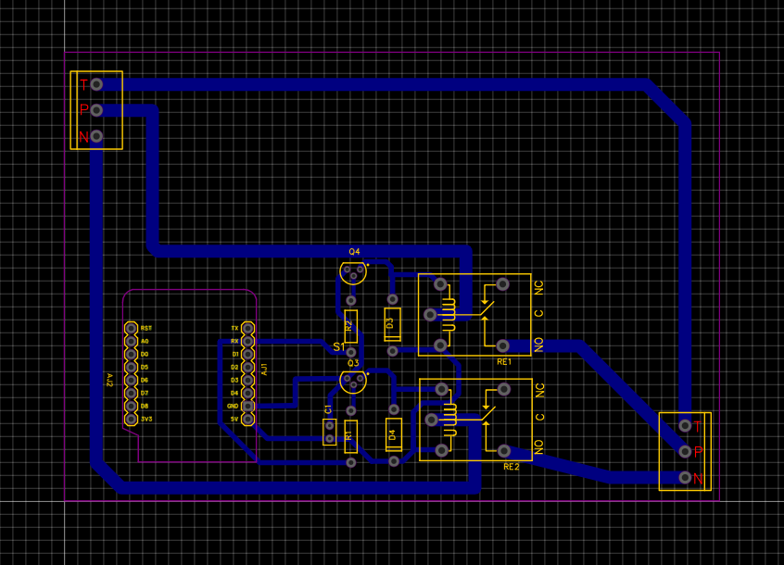Pick the TX pin pad on header AJ1
This screenshot has height=565, width=784.
pos(248,328)
